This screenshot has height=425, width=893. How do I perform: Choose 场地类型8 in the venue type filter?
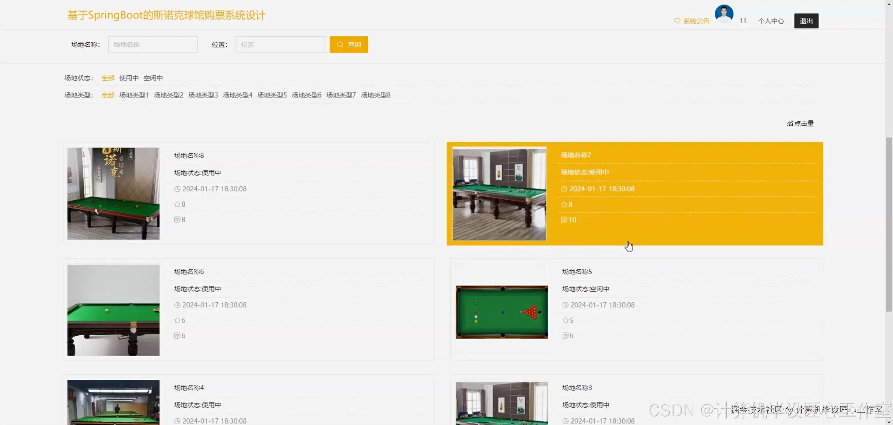point(375,95)
